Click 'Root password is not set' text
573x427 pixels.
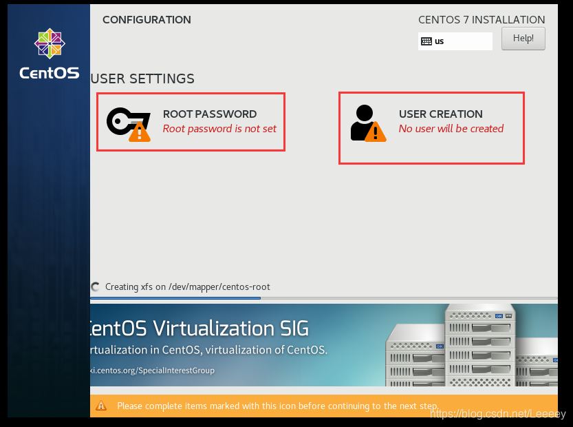click(219, 129)
